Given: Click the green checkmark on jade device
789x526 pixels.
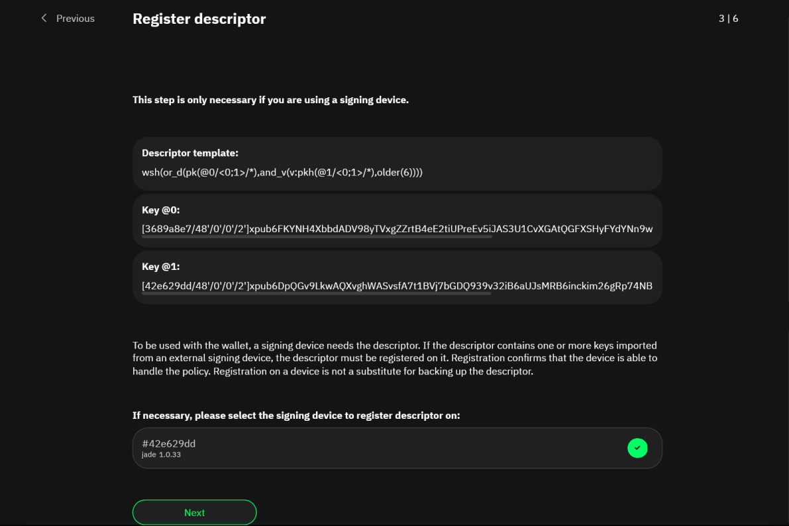Looking at the screenshot, I should coord(637,448).
